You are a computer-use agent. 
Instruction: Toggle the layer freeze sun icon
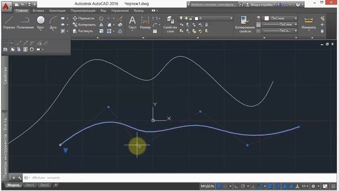pyautogui.click(x=186, y=19)
